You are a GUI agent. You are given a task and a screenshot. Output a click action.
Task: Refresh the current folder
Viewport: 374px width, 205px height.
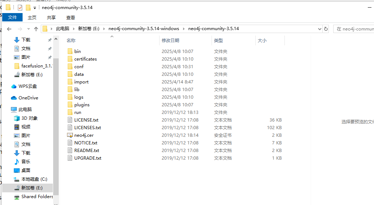pyautogui.click(x=326, y=29)
